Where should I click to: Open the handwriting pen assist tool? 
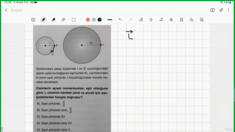click(x=141, y=19)
